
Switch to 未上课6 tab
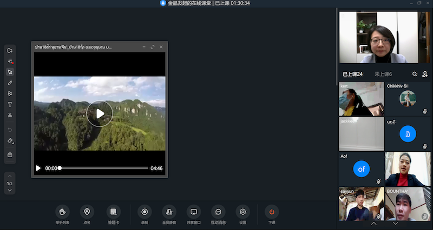point(383,74)
